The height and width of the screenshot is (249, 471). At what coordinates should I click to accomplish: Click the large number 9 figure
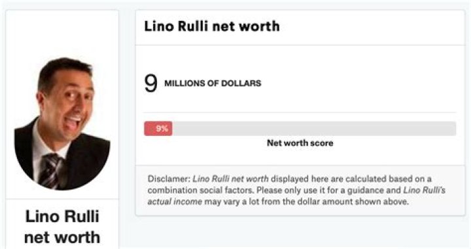tap(151, 84)
